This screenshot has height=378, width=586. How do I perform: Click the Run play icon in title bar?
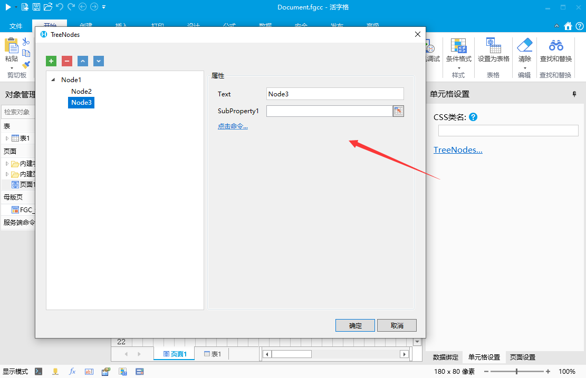coord(8,7)
